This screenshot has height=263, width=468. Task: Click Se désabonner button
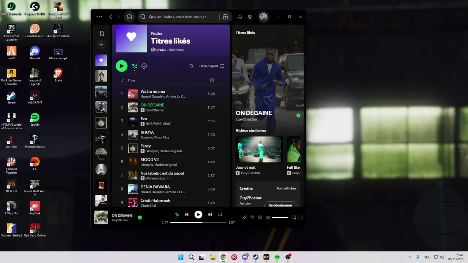click(x=280, y=205)
